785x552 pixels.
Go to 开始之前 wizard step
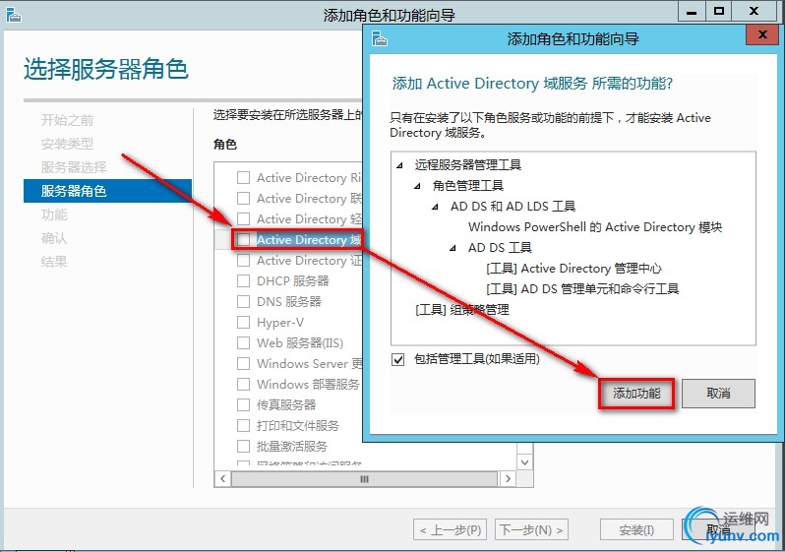point(67,120)
